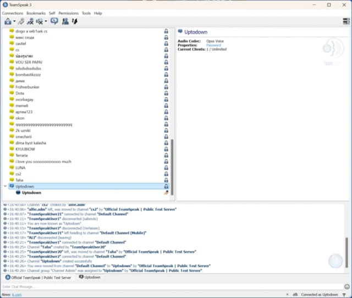Select the bombastikzzzz channel
Image resolution: width=352 pixels, height=298 pixels.
tap(28, 75)
